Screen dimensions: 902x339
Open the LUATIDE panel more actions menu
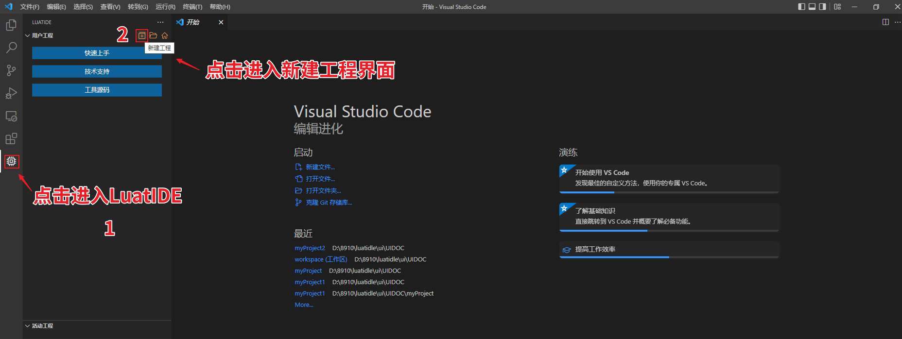tap(160, 22)
